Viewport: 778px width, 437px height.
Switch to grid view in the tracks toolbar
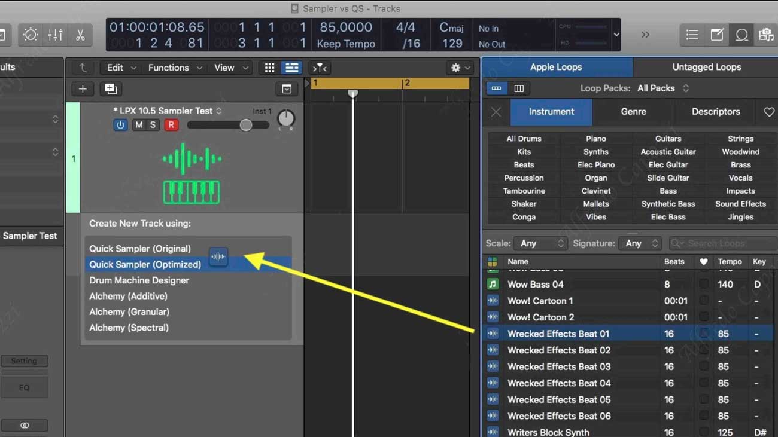(x=269, y=68)
